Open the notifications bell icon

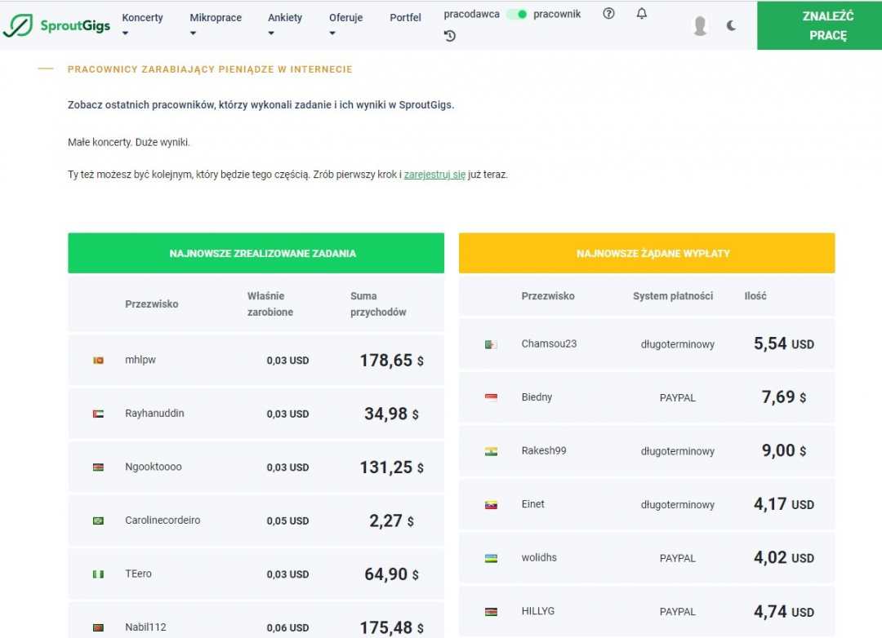coord(642,14)
